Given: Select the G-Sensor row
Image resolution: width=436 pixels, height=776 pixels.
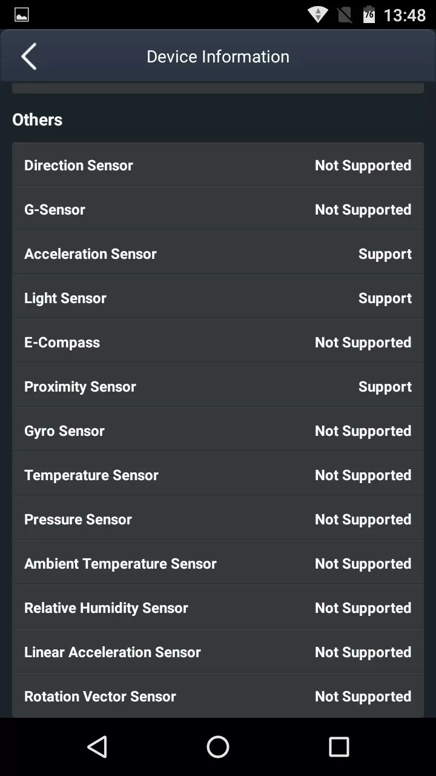Looking at the screenshot, I should tap(218, 210).
